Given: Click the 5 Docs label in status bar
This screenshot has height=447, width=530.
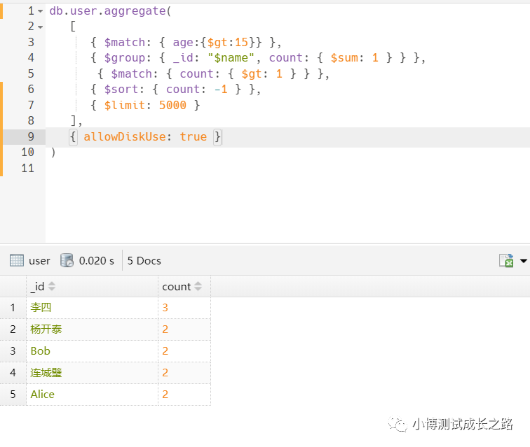Looking at the screenshot, I should (144, 261).
